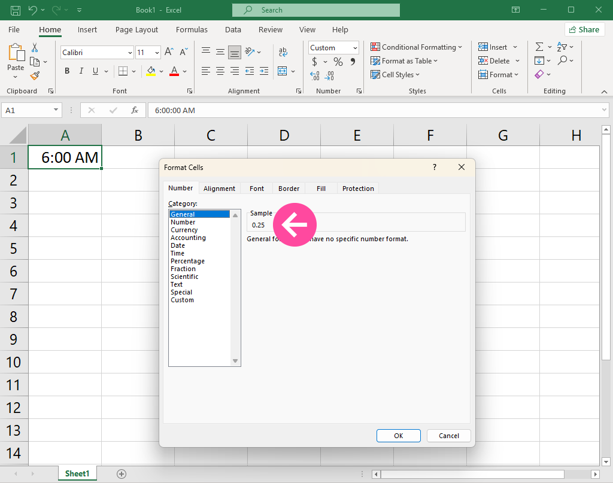Apply Comma Style icon
Image resolution: width=613 pixels, height=483 pixels.
coord(353,62)
